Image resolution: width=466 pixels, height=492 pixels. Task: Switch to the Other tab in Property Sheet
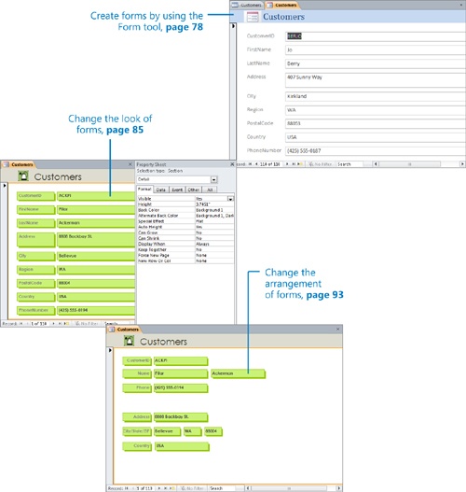[x=194, y=190]
